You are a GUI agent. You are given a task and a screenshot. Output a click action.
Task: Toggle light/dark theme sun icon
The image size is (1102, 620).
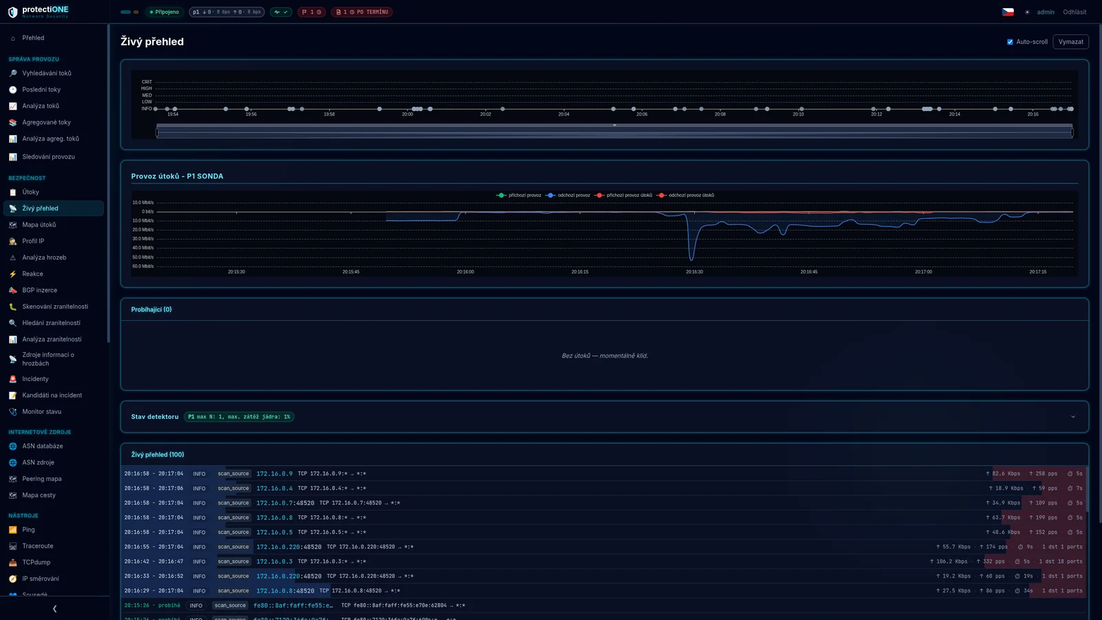point(1027,12)
